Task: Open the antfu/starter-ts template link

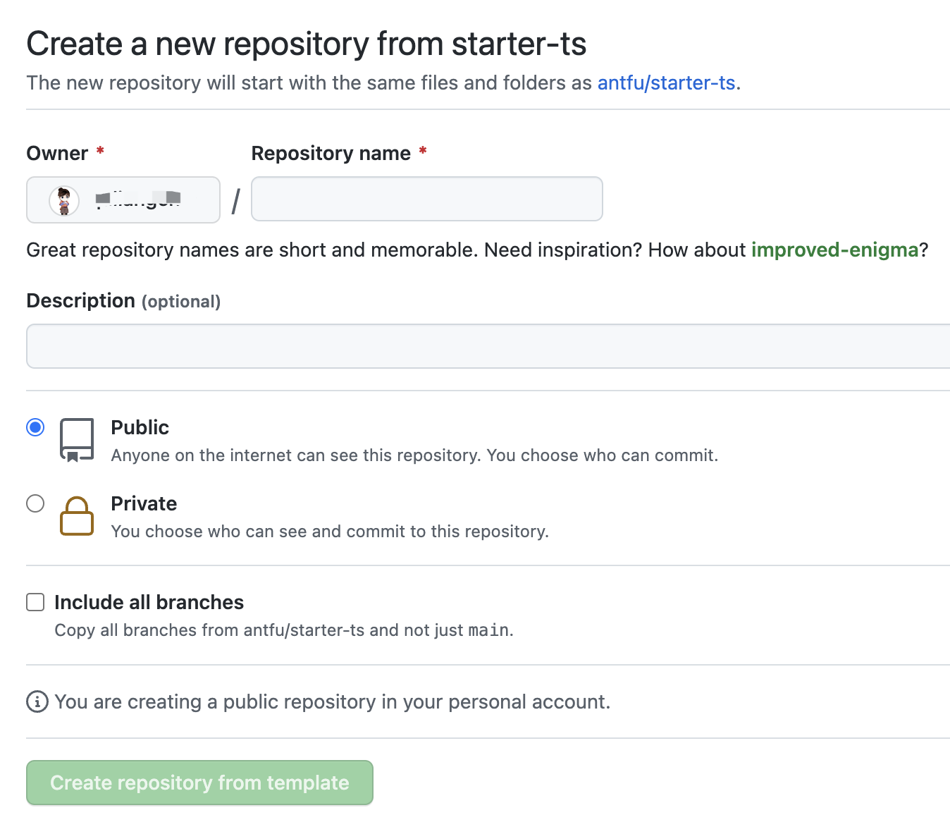Action: pyautogui.click(x=666, y=83)
